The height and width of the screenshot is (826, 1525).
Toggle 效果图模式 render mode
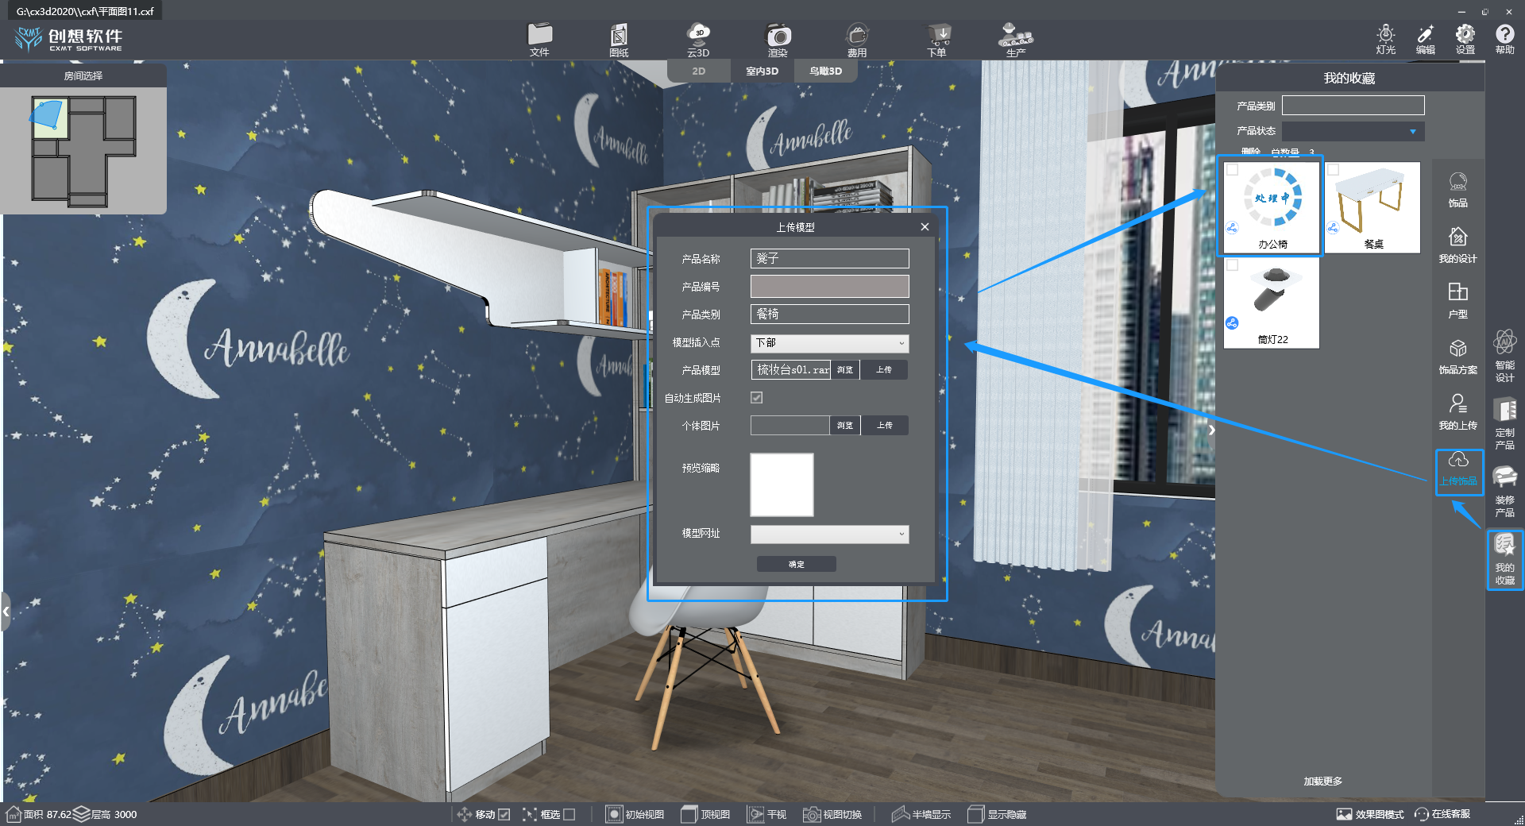[x=1369, y=814]
